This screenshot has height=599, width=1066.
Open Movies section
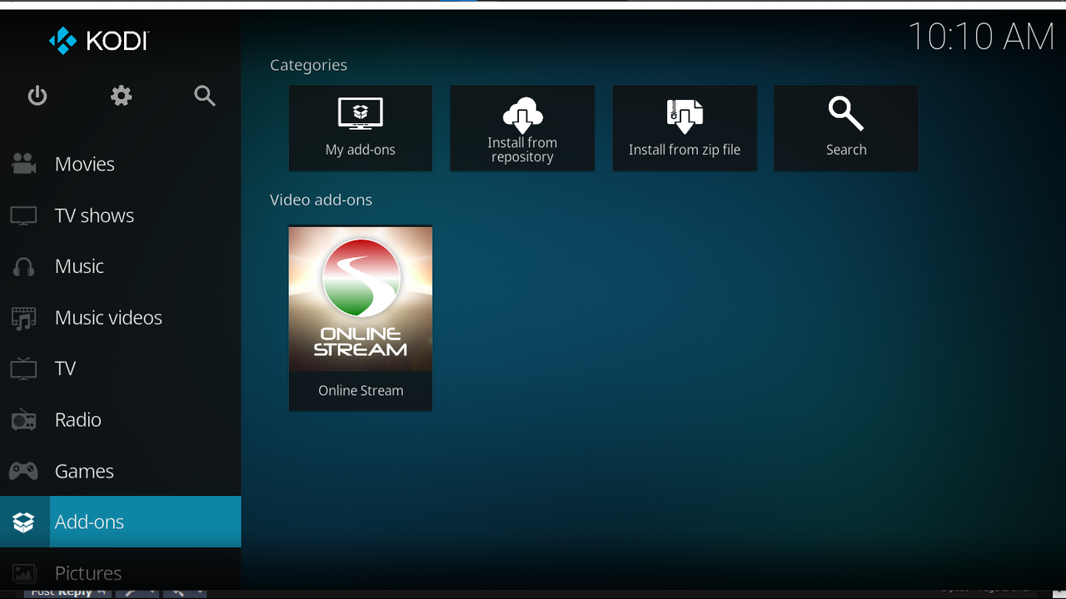coord(121,164)
